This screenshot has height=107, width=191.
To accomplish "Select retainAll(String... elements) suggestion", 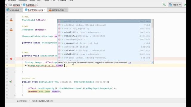I will point(104,50).
